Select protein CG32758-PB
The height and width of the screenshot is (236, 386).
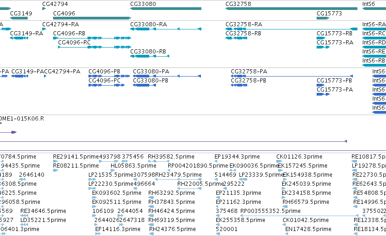[x=249, y=81]
